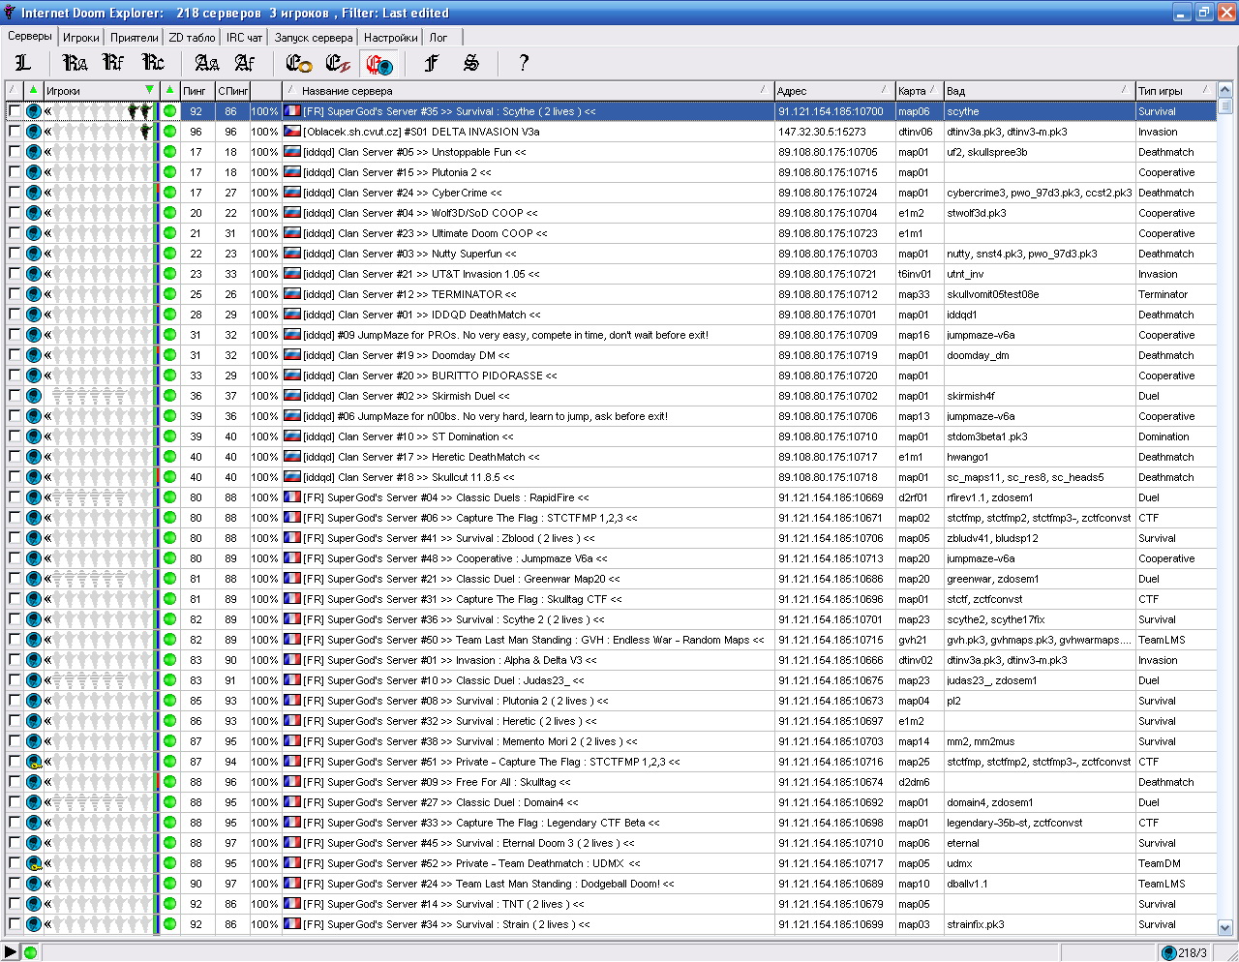Toggle the red 'C' Doom-ball toolbar icon
Viewport: 1239px width, 962px height.
tap(378, 64)
